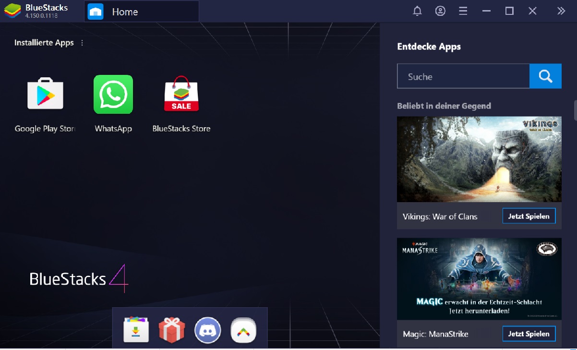Click the colorful arrow launcher icon in dock
The image size is (577, 350).
[x=243, y=330]
